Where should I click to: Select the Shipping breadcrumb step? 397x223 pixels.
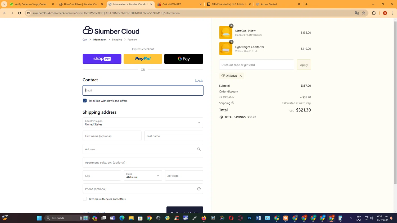[x=117, y=40]
